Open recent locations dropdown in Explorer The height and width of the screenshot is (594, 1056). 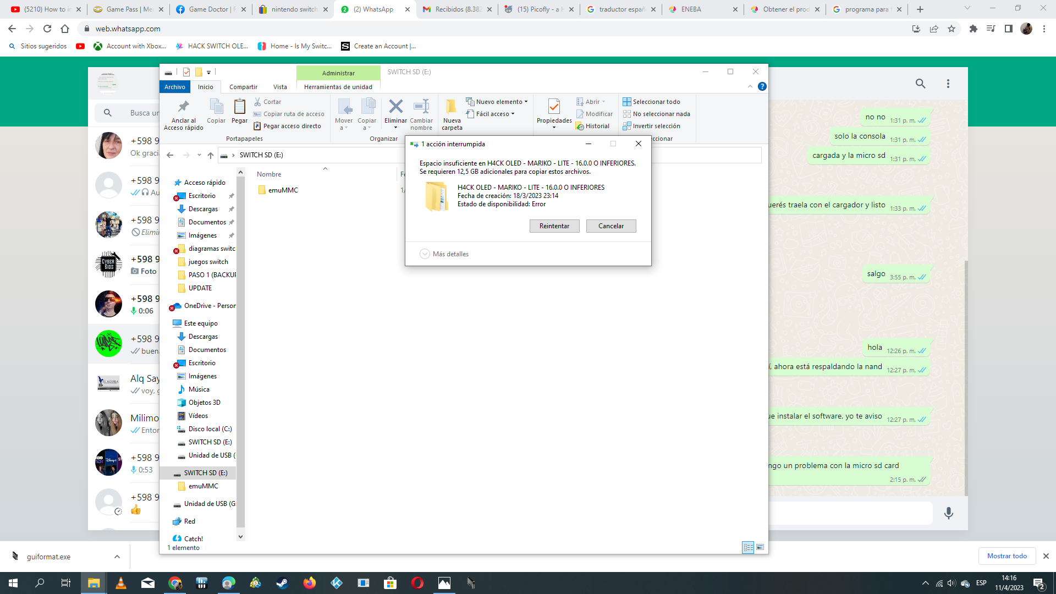pyautogui.click(x=199, y=155)
